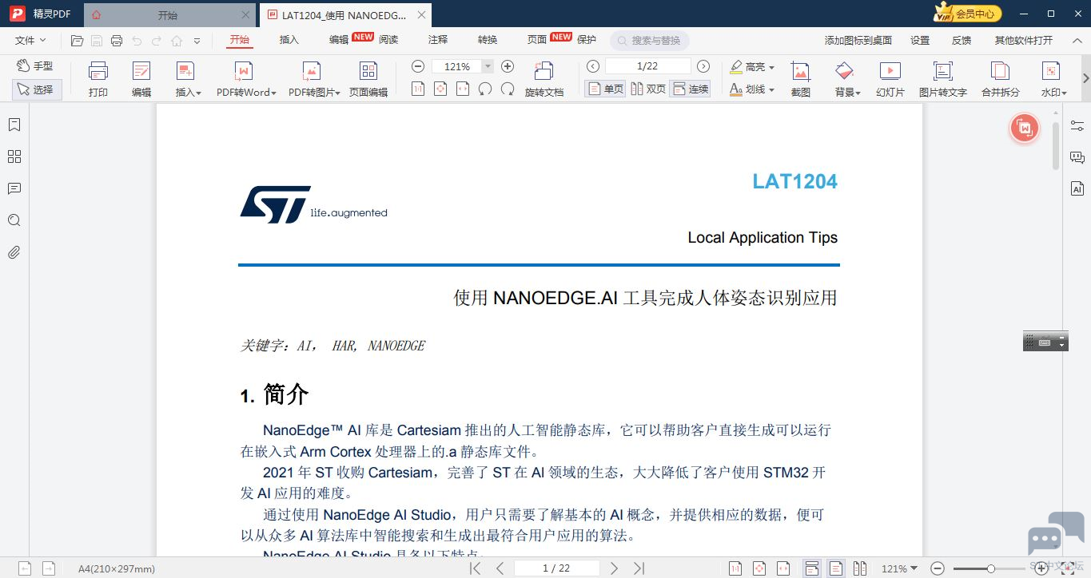Select the Hand (手型) tool
1091x578 pixels.
35,66
